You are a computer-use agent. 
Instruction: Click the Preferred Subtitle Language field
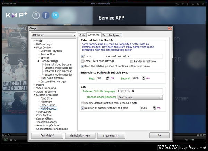point(140,91)
